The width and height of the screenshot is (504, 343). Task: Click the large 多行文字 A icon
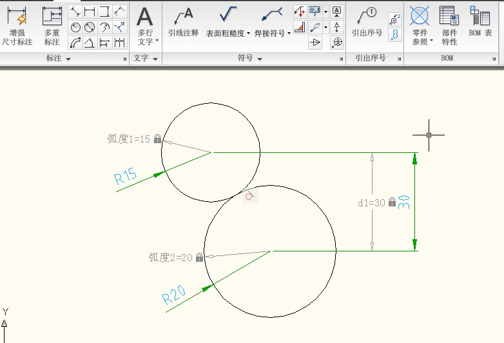click(x=144, y=16)
